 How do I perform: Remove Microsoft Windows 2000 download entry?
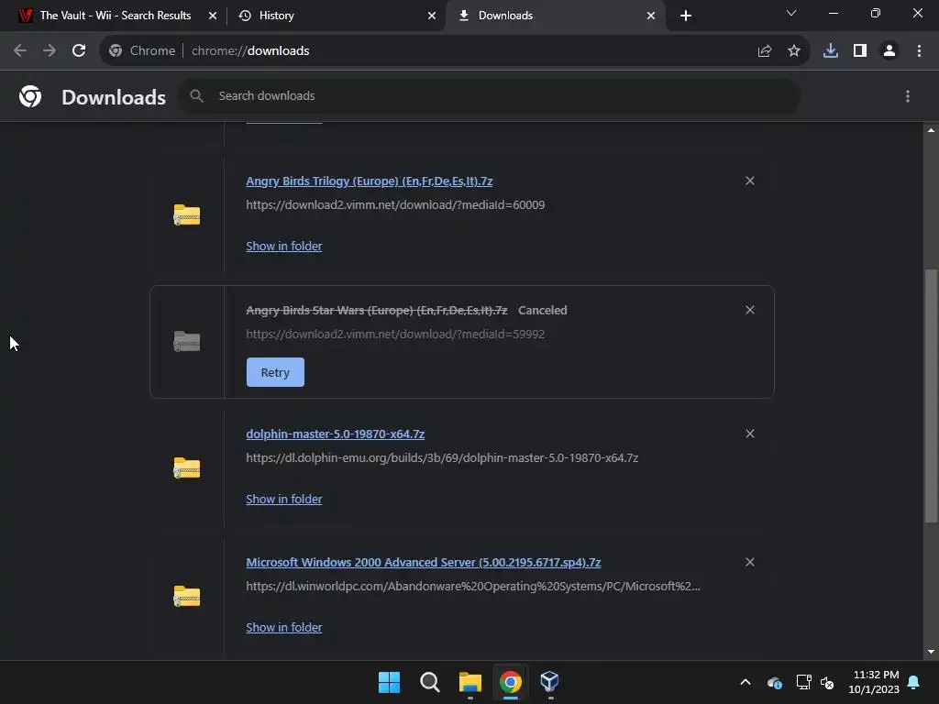[750, 562]
